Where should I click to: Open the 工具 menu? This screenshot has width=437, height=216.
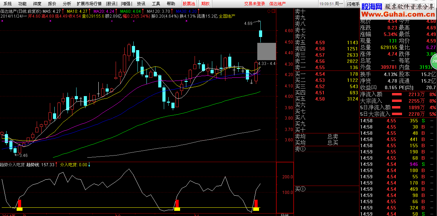click(x=156, y=4)
